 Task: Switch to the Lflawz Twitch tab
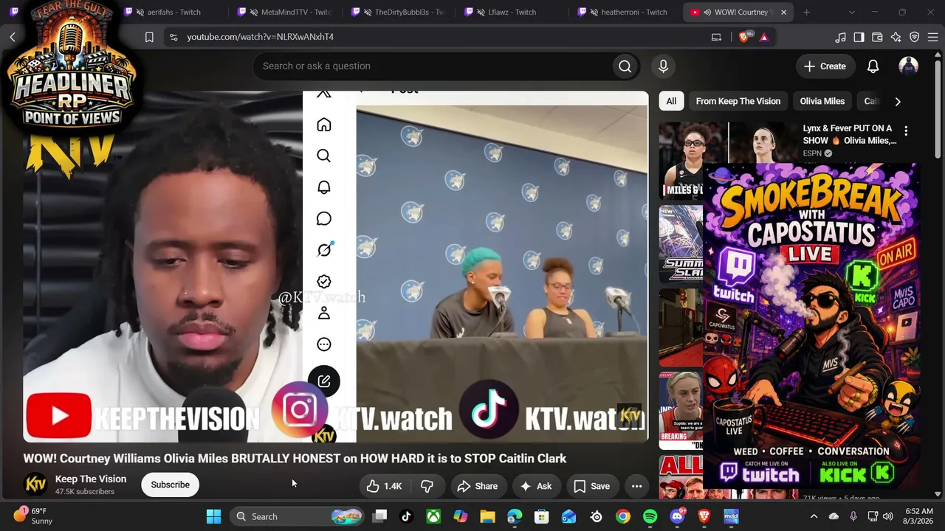(x=514, y=12)
